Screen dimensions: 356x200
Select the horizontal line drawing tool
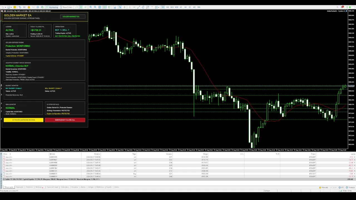(x=134, y=7)
